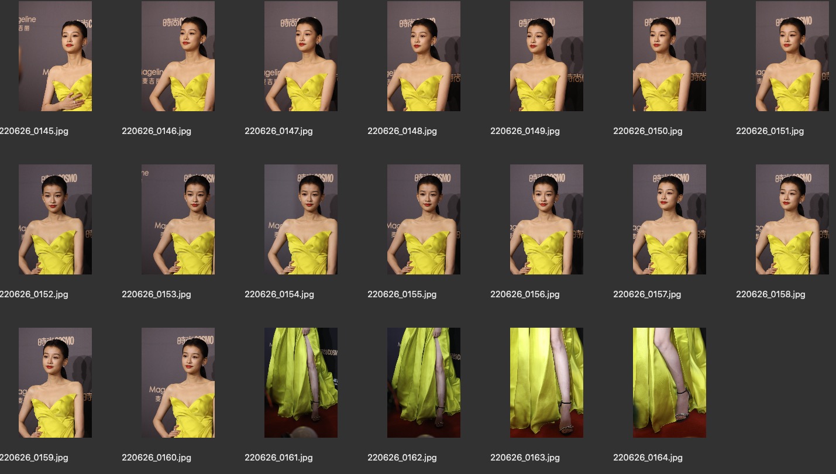Select the label text 220626_0156.jpg
Viewport: 836px width, 474px height.
click(525, 294)
